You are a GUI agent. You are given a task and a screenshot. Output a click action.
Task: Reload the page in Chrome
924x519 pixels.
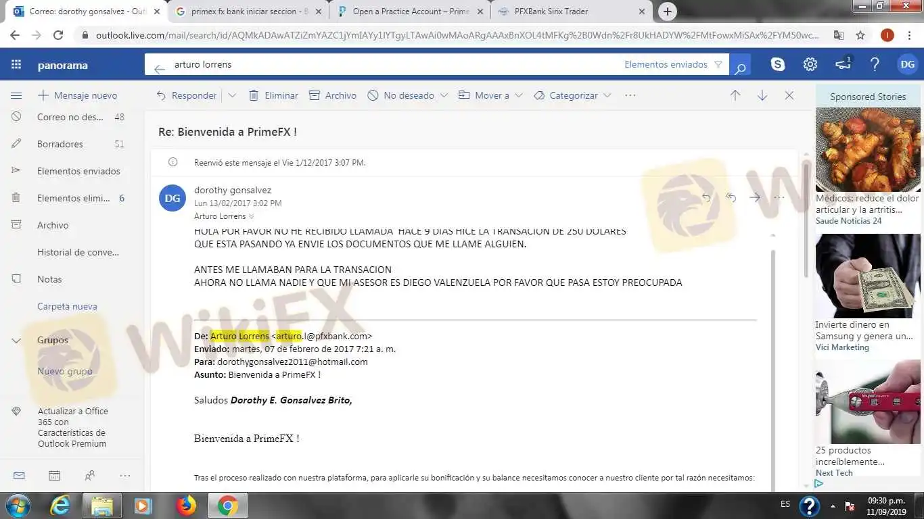coord(58,35)
